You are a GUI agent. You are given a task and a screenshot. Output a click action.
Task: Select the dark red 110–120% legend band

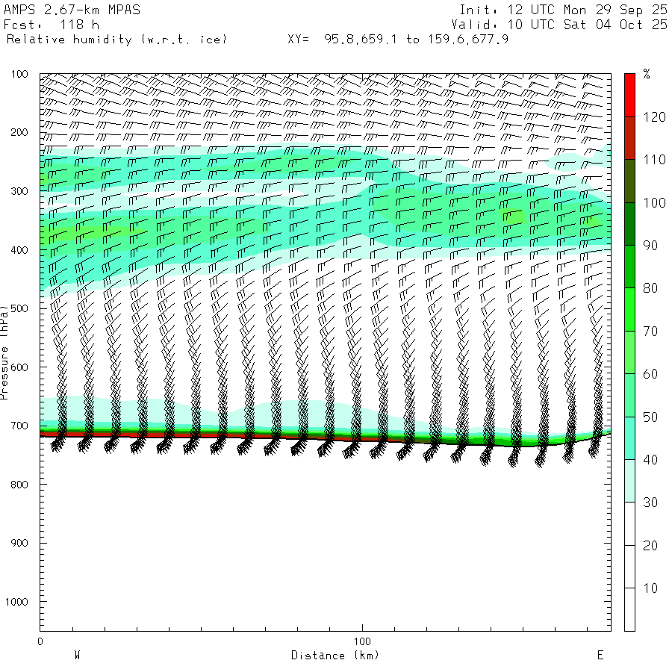[629, 138]
